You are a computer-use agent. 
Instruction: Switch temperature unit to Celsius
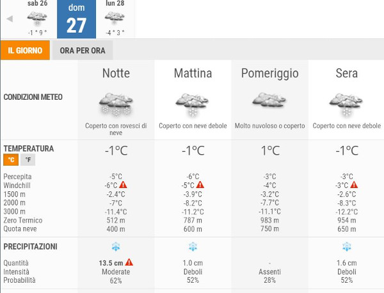[10, 160]
